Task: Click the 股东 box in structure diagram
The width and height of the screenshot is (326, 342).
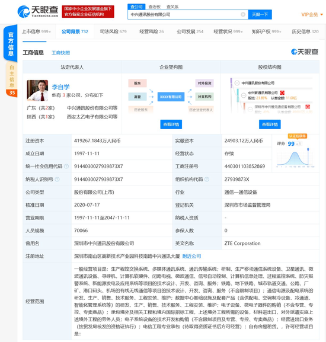Action: pos(138,83)
